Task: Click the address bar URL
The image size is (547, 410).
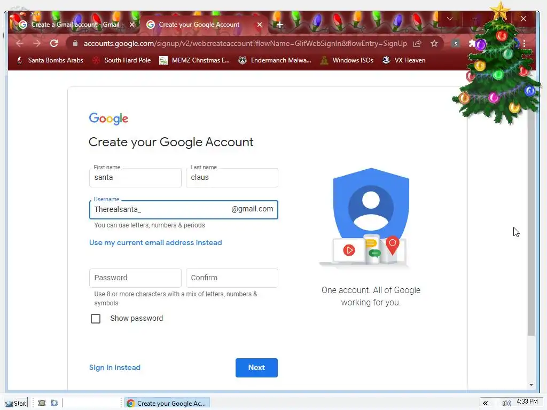Action: 245,44
